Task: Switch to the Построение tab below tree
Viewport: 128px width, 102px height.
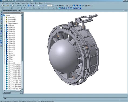Action: (x=7, y=93)
